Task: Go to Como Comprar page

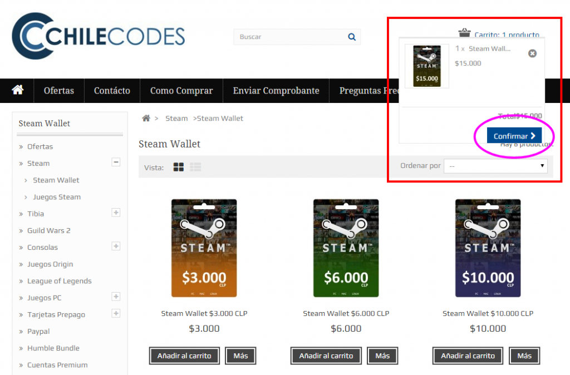Action: coord(181,91)
